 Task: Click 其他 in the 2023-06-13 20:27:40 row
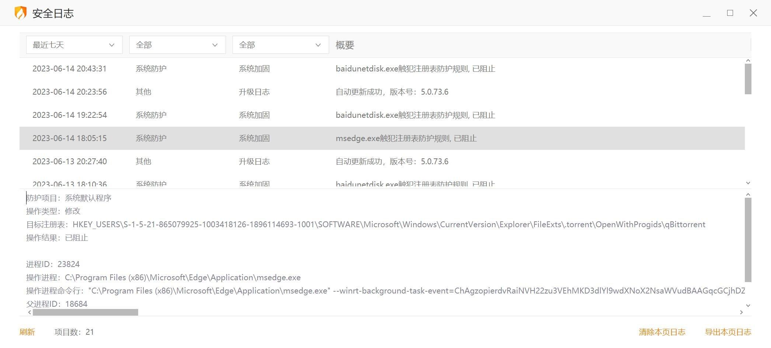pyautogui.click(x=143, y=162)
